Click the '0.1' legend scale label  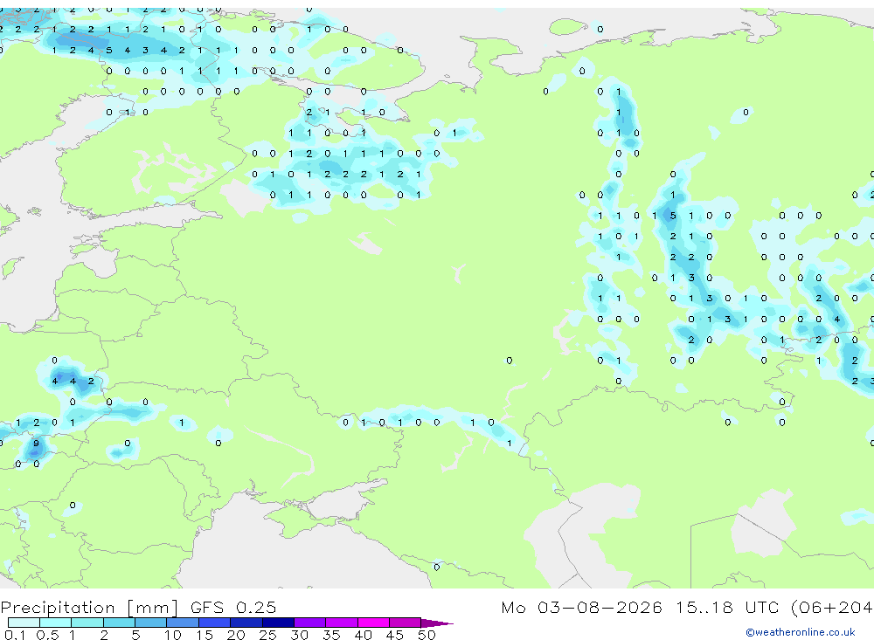[15, 635]
